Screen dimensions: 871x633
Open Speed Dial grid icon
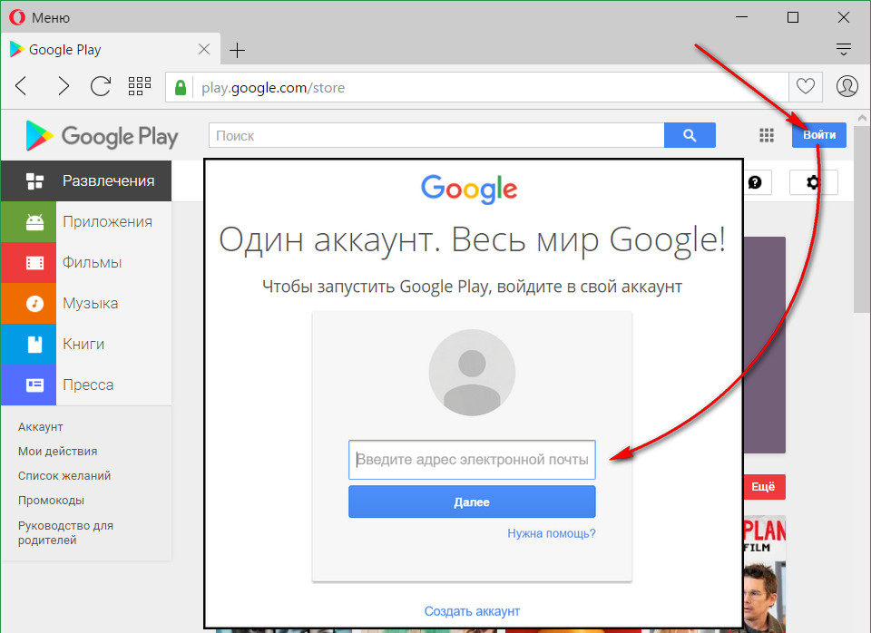coord(140,87)
